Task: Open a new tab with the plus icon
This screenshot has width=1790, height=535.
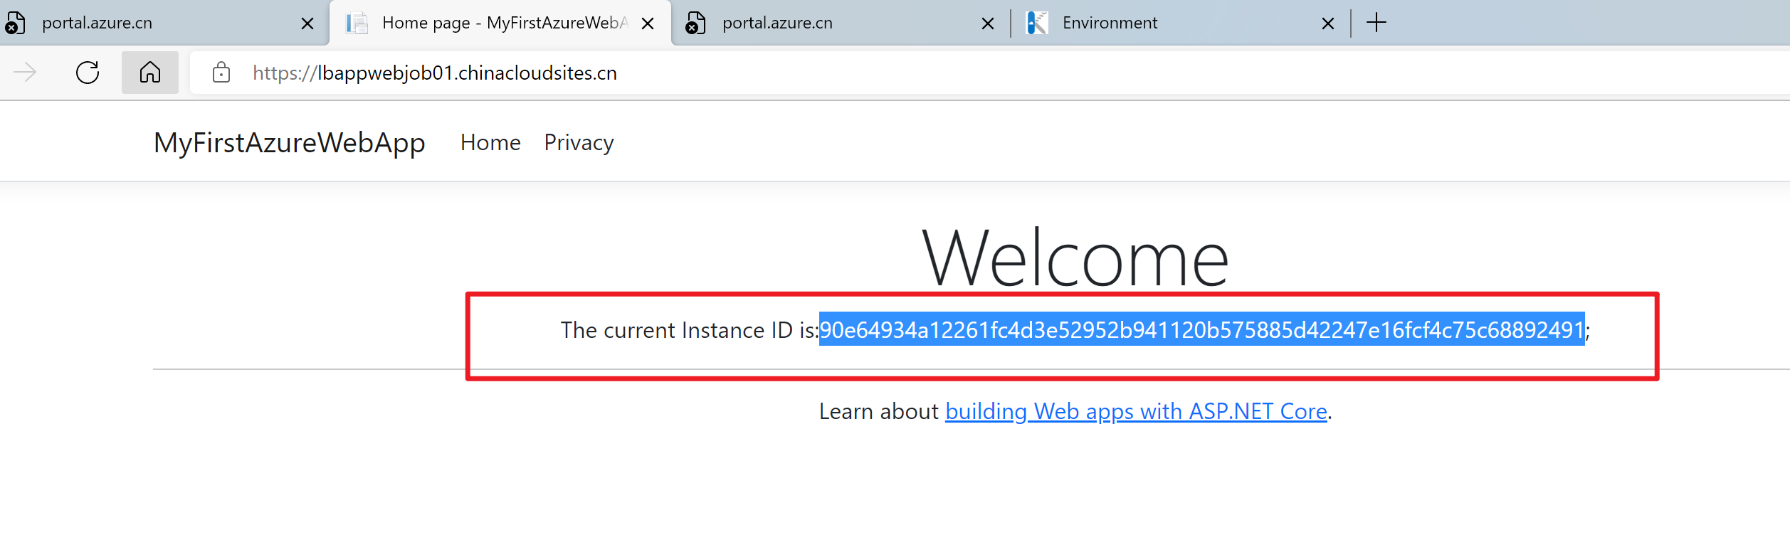Action: 1376,23
